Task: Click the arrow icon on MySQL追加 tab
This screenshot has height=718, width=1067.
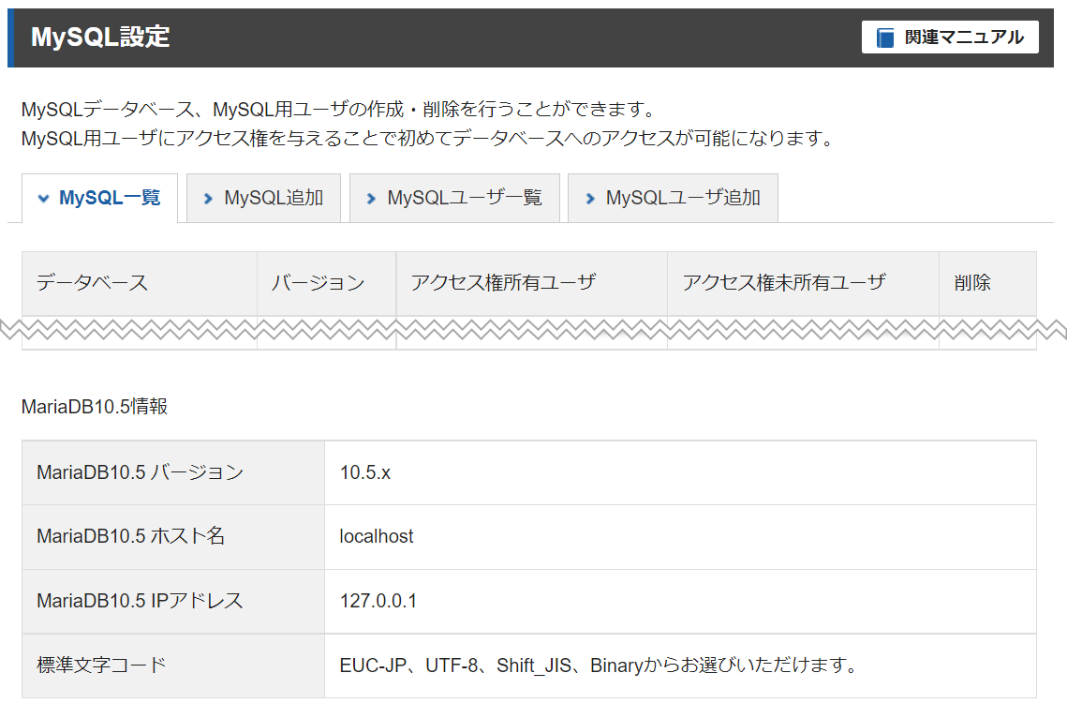Action: pos(208,199)
